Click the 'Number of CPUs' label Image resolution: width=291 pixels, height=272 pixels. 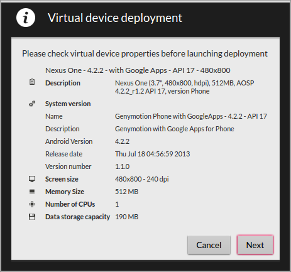click(70, 204)
